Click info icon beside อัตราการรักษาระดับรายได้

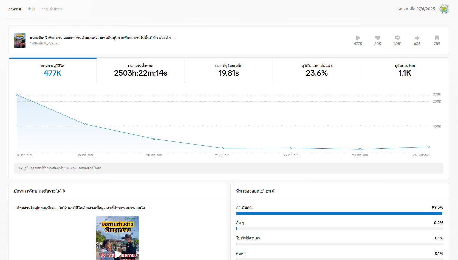[x=63, y=191]
